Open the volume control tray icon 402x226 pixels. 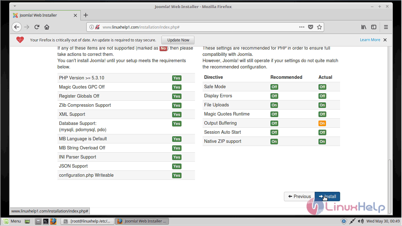(x=361, y=221)
